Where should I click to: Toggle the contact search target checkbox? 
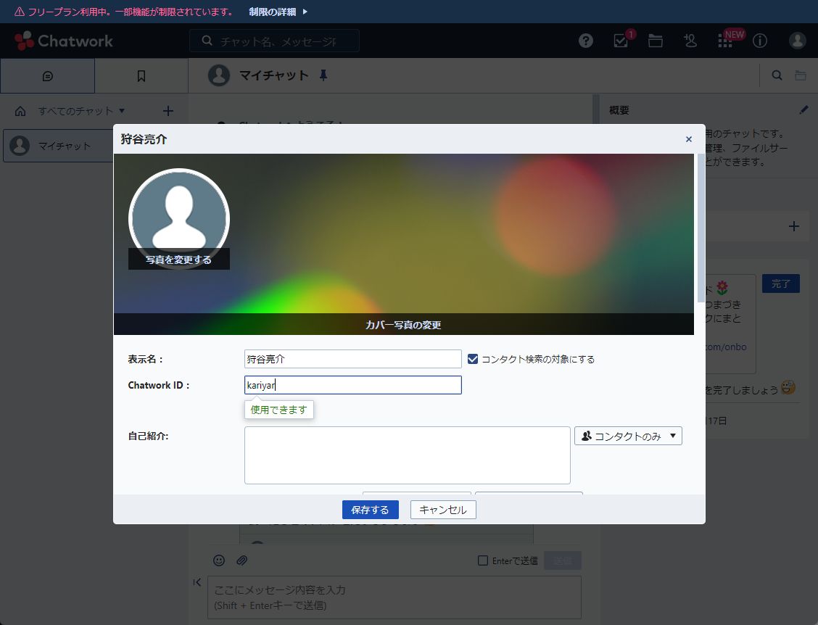(x=473, y=359)
